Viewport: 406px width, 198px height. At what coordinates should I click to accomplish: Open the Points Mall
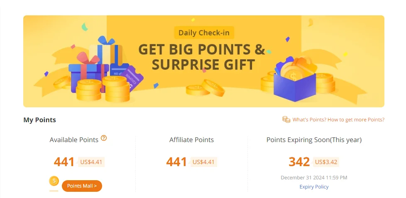click(x=82, y=186)
